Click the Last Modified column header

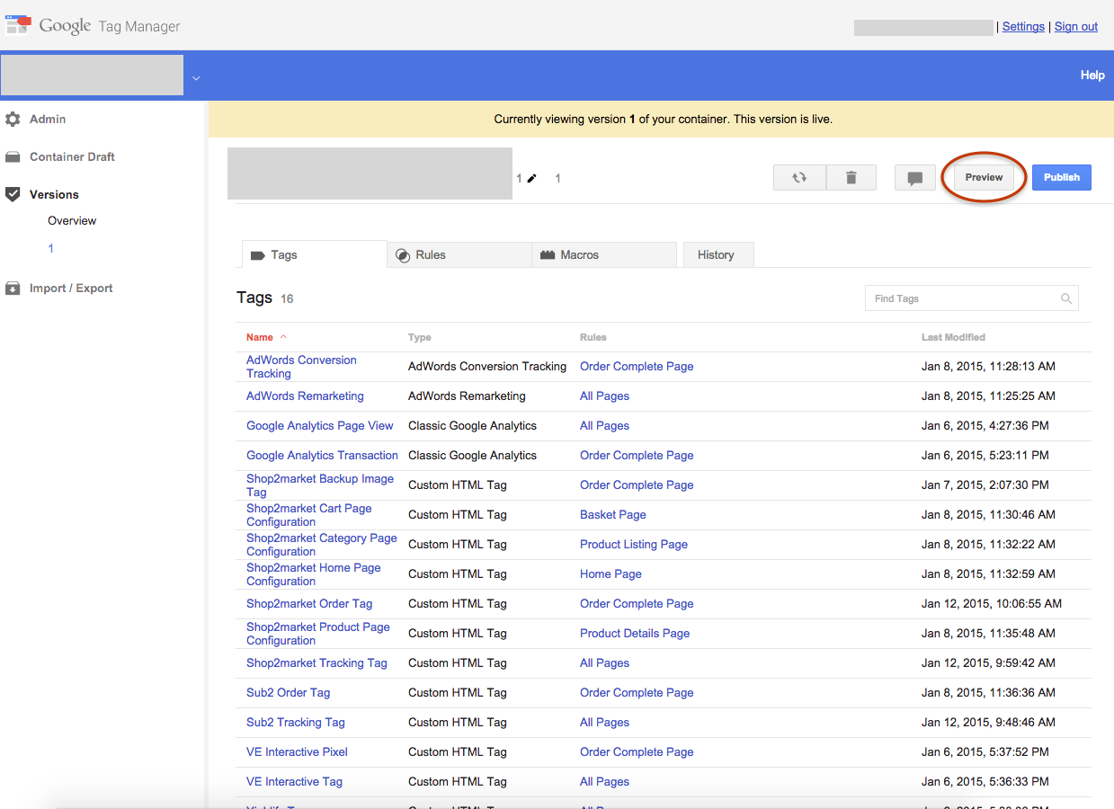point(953,337)
